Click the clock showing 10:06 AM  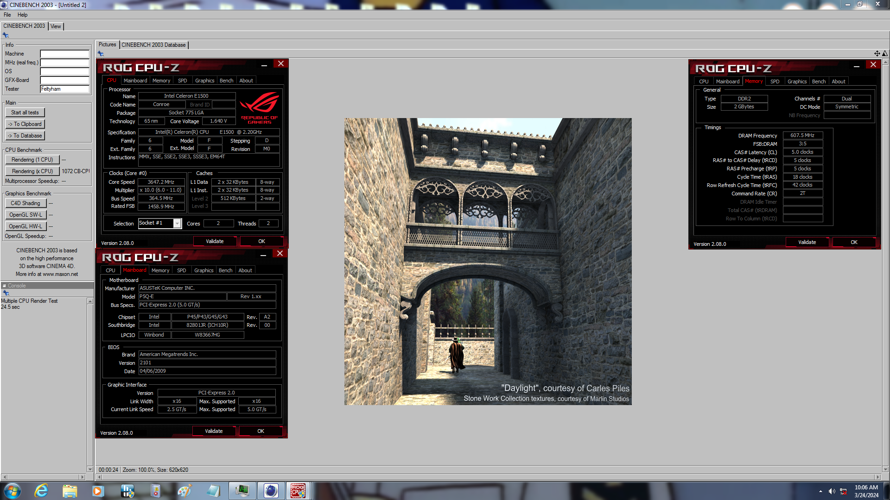pyautogui.click(x=866, y=487)
